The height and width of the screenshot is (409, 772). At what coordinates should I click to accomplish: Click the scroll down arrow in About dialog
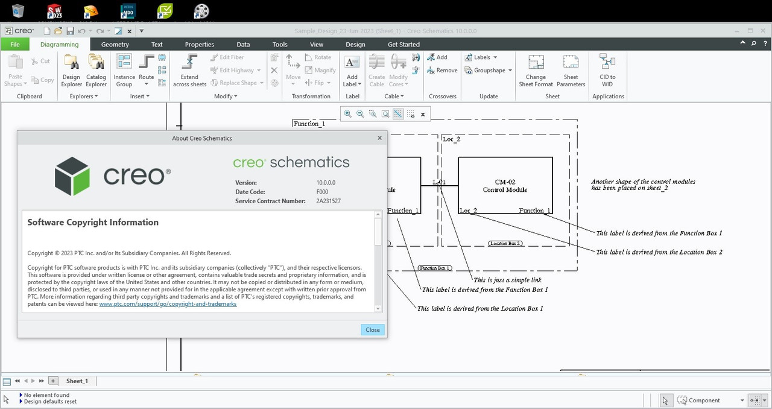point(378,308)
